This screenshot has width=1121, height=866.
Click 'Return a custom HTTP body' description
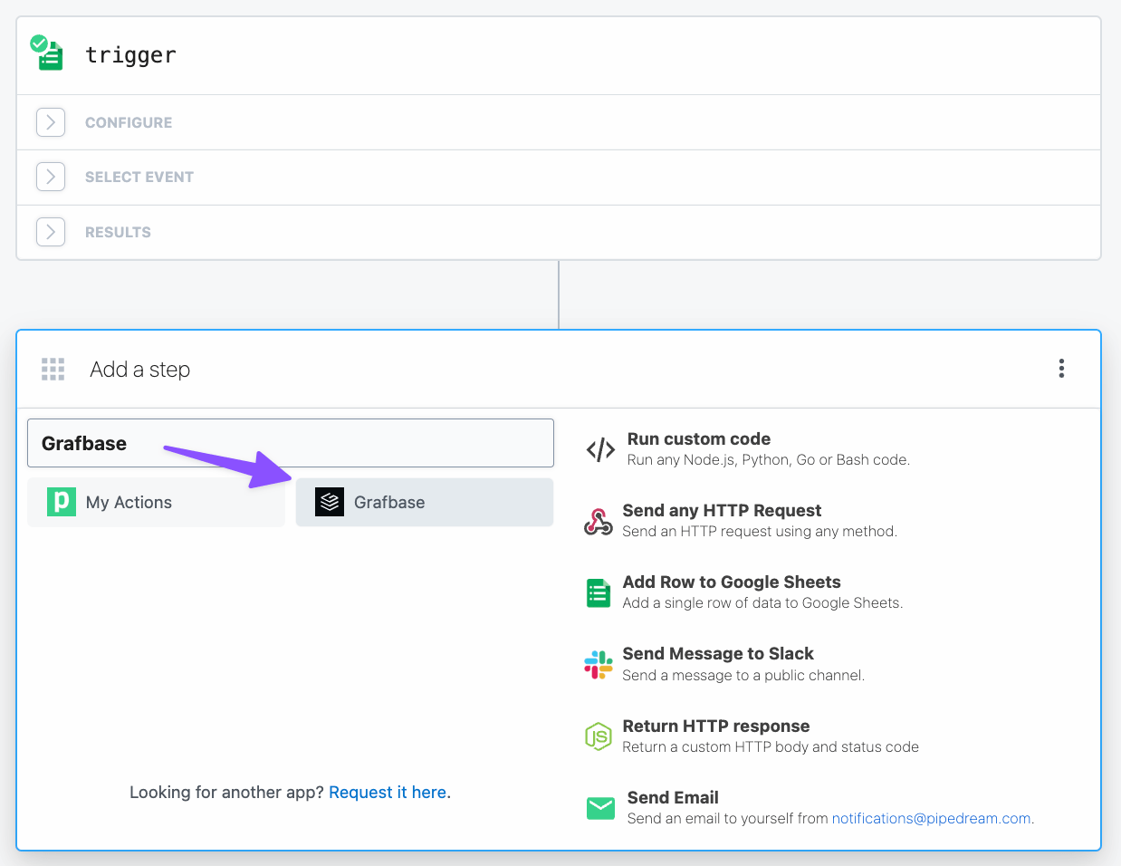tap(771, 746)
